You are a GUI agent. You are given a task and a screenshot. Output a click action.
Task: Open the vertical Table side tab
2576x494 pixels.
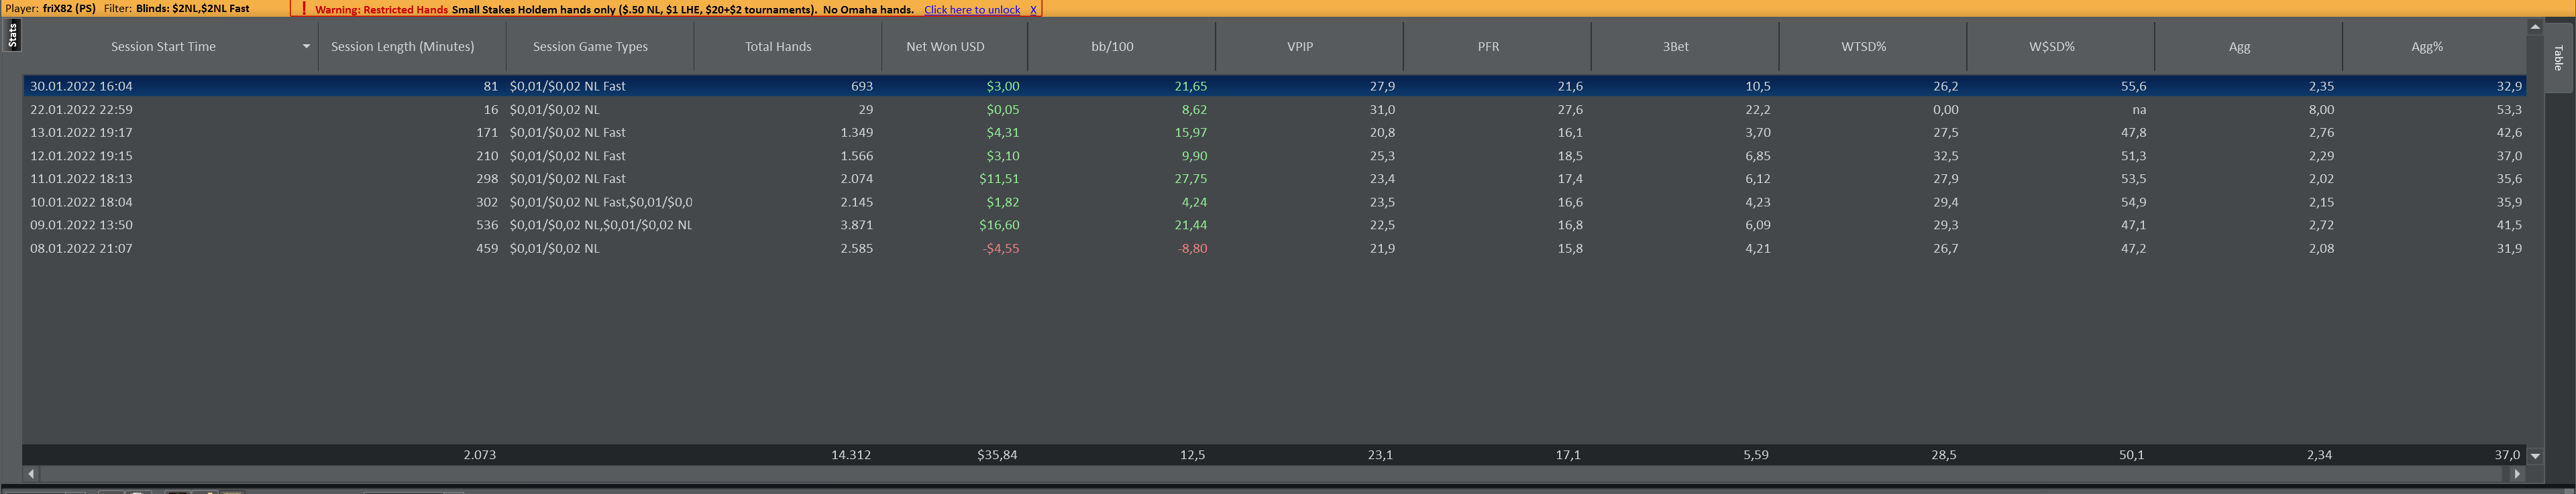tap(2558, 58)
